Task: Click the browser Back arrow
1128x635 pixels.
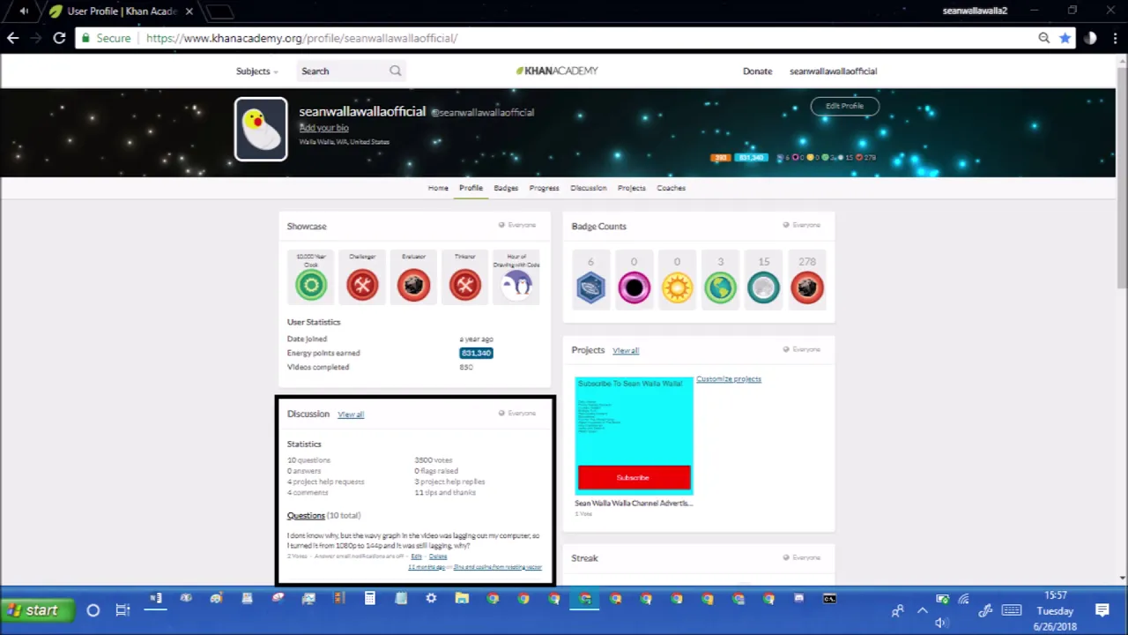Action: pos(12,38)
